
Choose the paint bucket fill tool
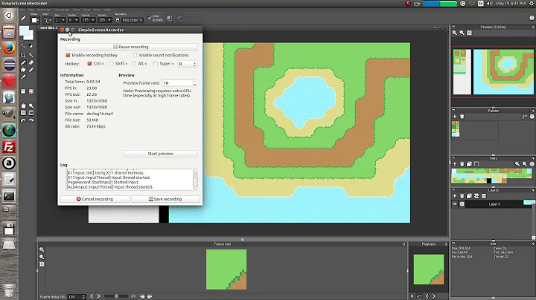coord(23,70)
